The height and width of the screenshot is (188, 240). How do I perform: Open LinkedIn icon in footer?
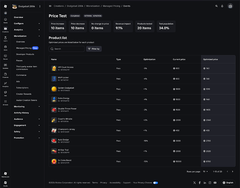[x=205, y=183]
